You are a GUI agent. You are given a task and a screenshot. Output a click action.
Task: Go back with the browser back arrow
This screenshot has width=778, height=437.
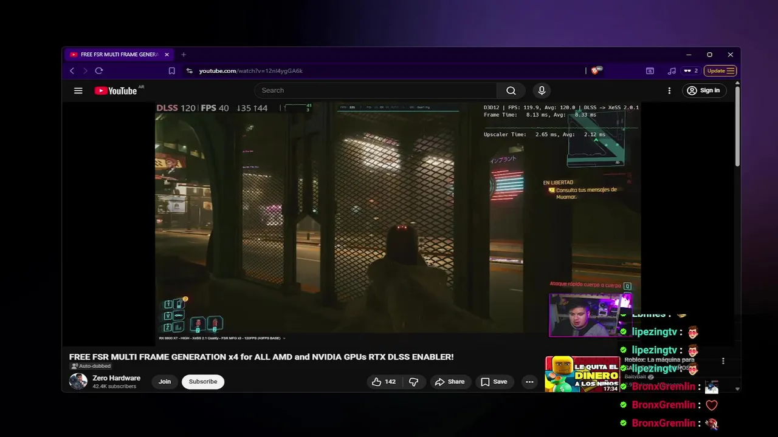pos(72,71)
